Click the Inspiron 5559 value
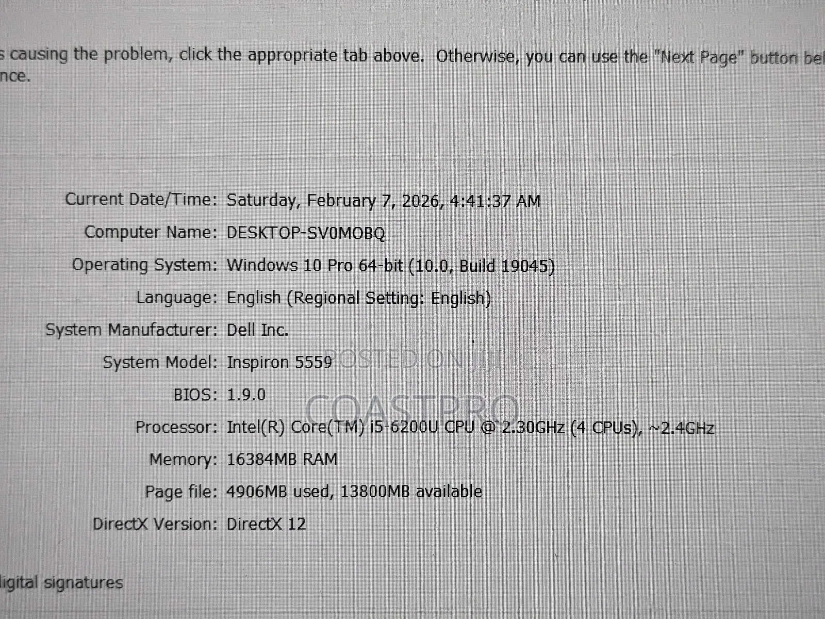Image resolution: width=825 pixels, height=619 pixels. click(x=279, y=362)
